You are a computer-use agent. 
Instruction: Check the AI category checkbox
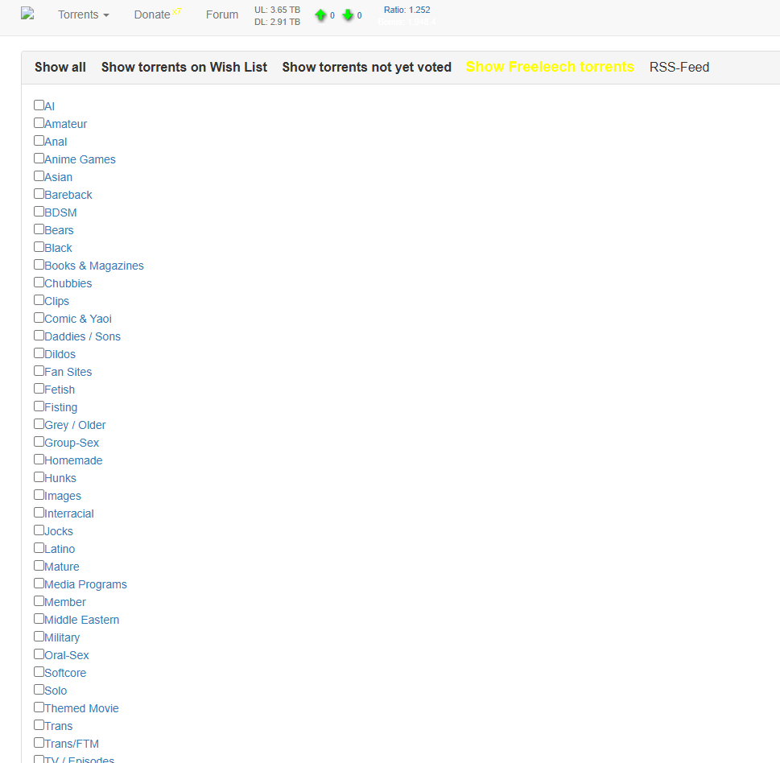39,105
